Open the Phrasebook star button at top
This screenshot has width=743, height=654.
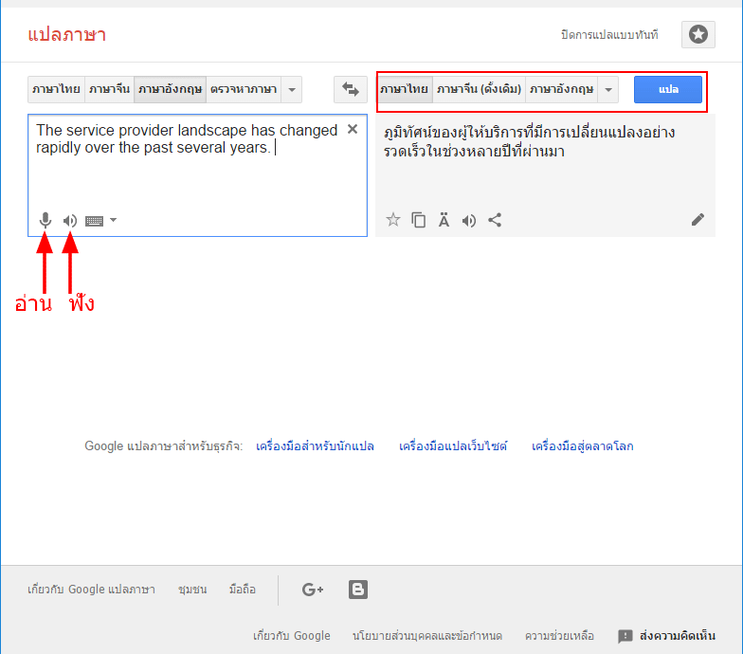tap(698, 34)
